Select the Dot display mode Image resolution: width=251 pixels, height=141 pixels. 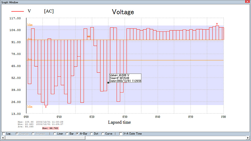(x=91, y=134)
